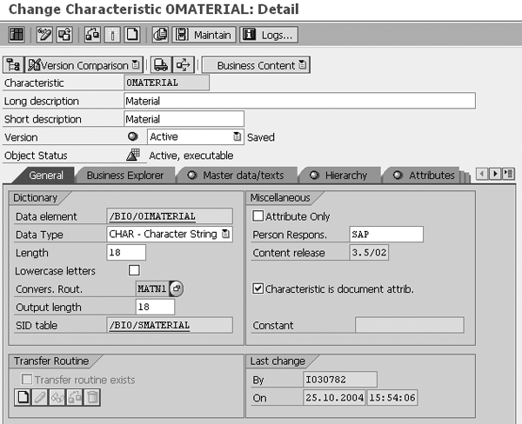Click the transport truck icon
Image resolution: width=522 pixels, height=424 pixels.
pos(161,65)
